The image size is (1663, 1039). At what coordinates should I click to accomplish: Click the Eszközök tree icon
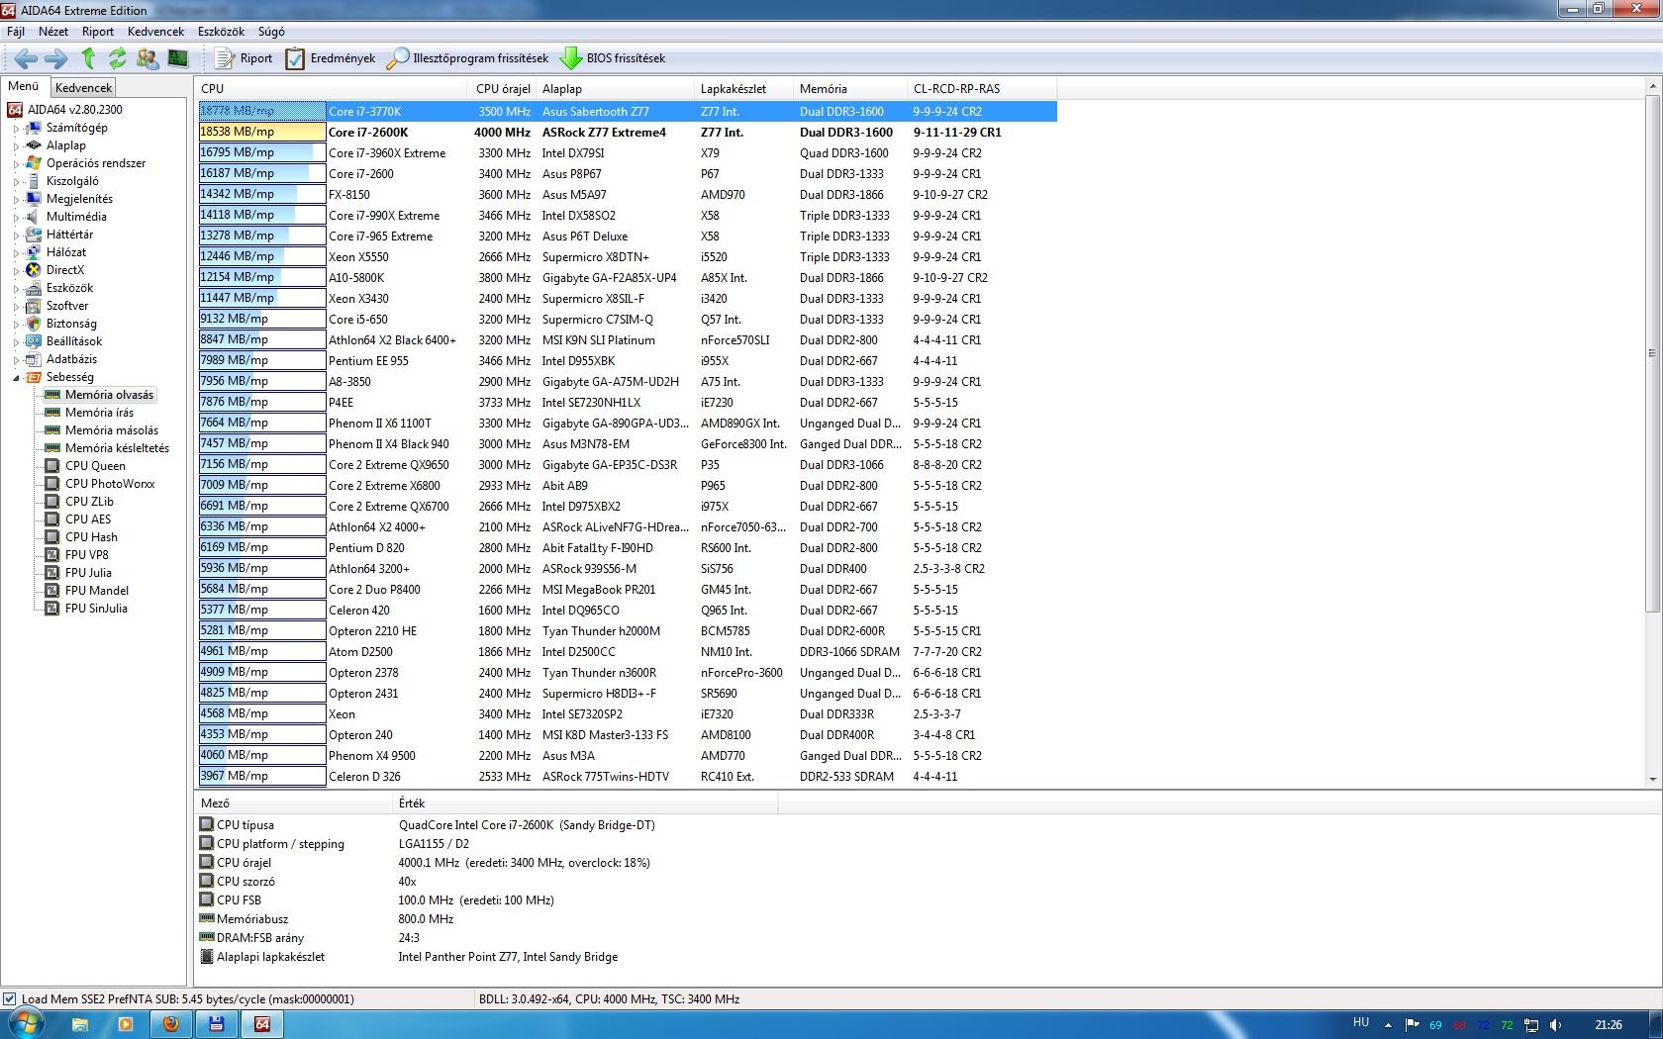tap(34, 288)
